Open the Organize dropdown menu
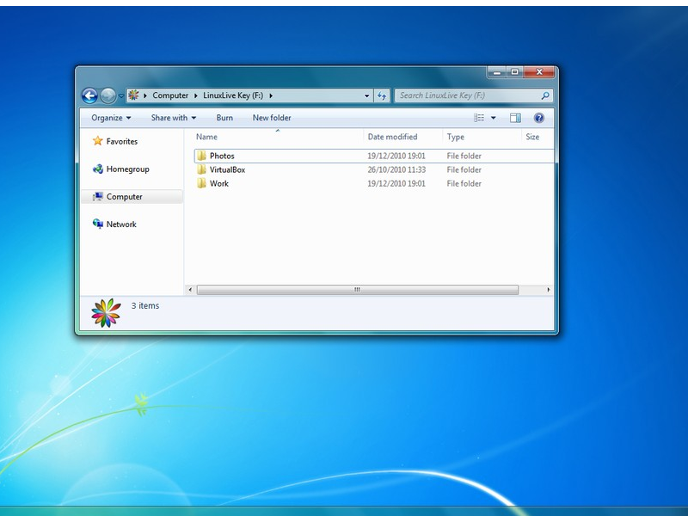 [x=111, y=118]
